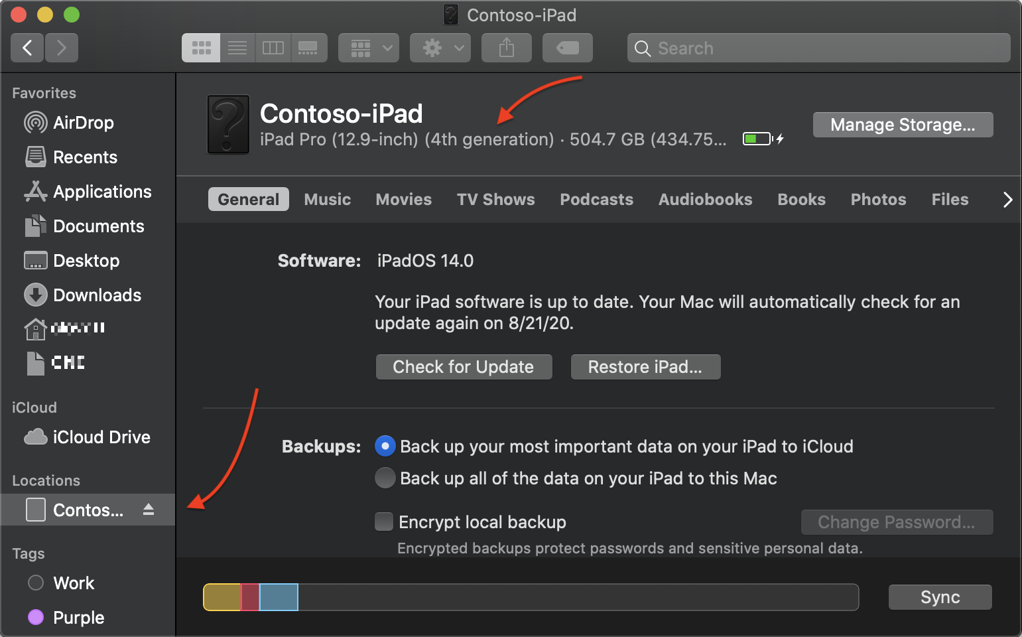Go forward with the right arrow button

tap(62, 48)
